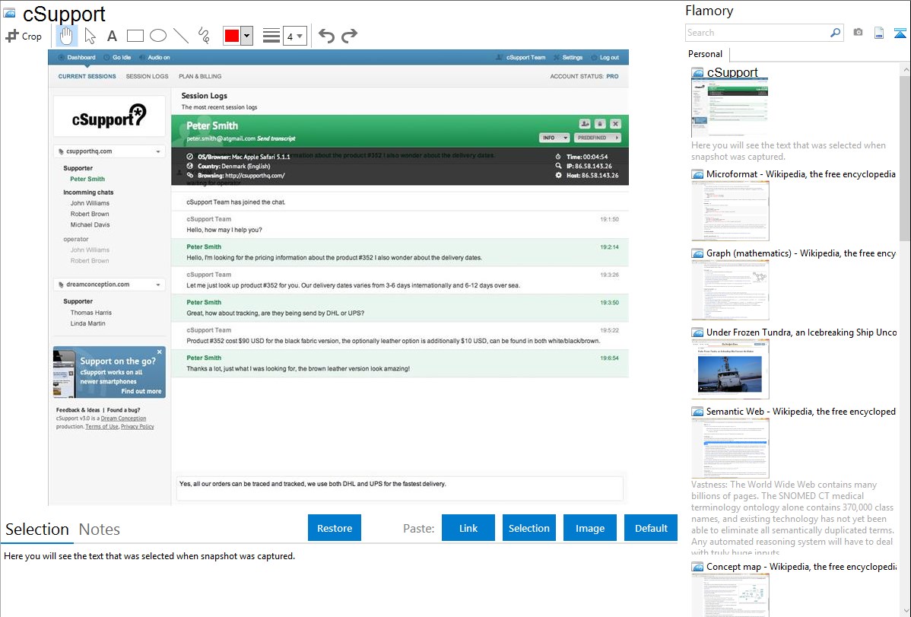Image resolution: width=911 pixels, height=617 pixels.
Task: Click the Image paste button
Action: [590, 528]
